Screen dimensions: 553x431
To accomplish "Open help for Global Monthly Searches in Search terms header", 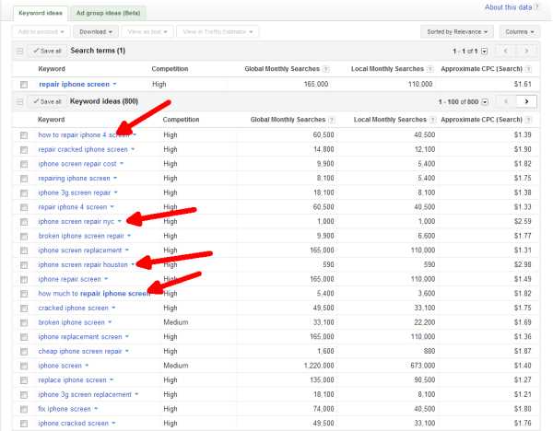I will click(326, 69).
